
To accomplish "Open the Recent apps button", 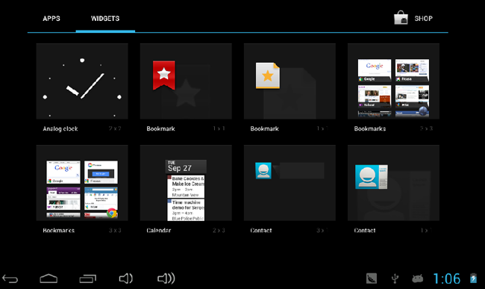I will 88,279.
